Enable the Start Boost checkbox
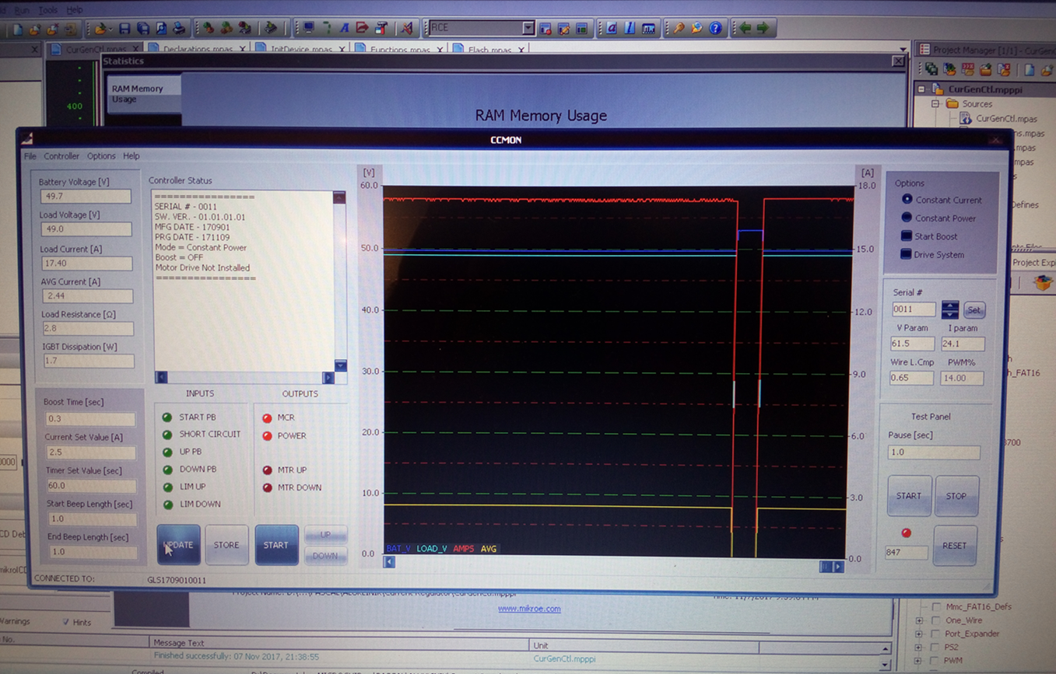This screenshot has width=1056, height=674. [906, 236]
